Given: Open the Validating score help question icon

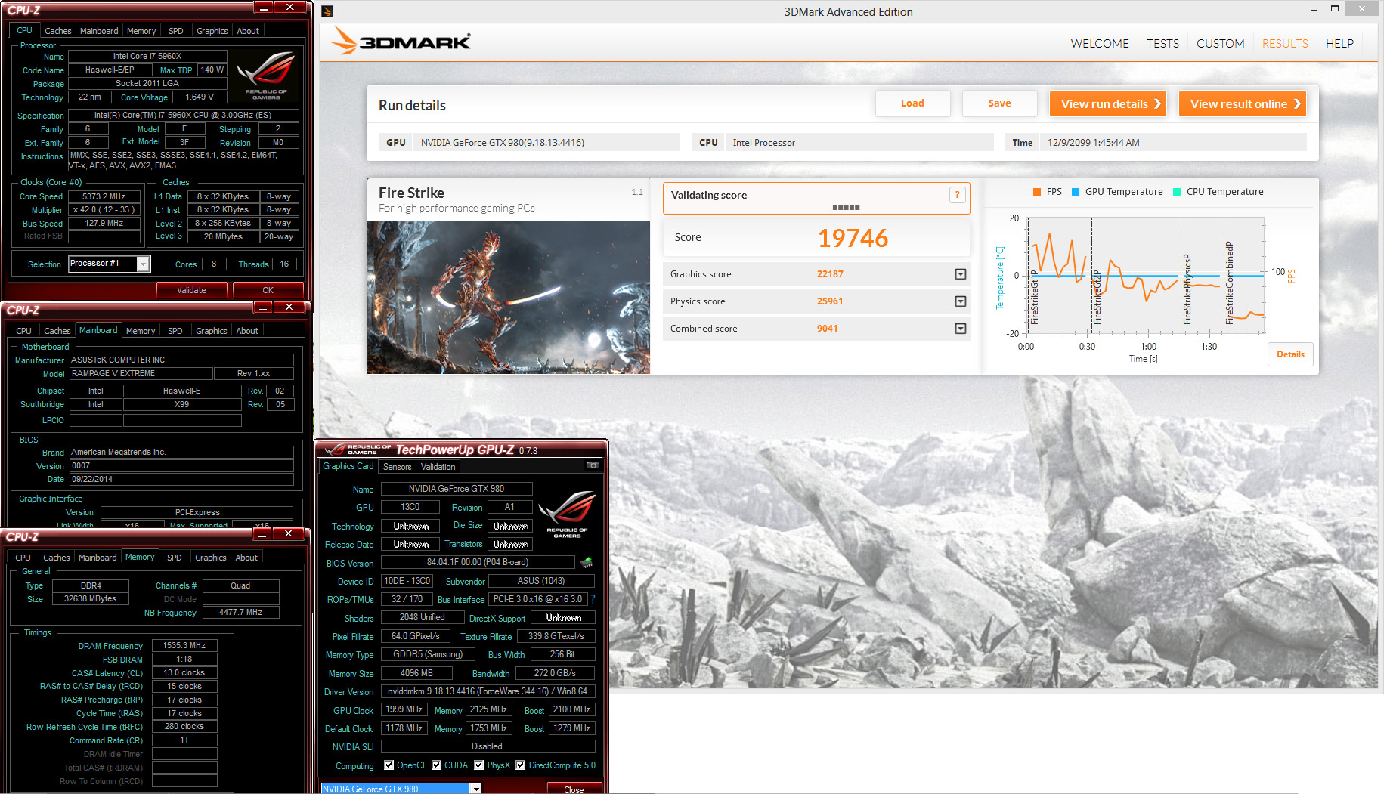Looking at the screenshot, I should pos(958,195).
